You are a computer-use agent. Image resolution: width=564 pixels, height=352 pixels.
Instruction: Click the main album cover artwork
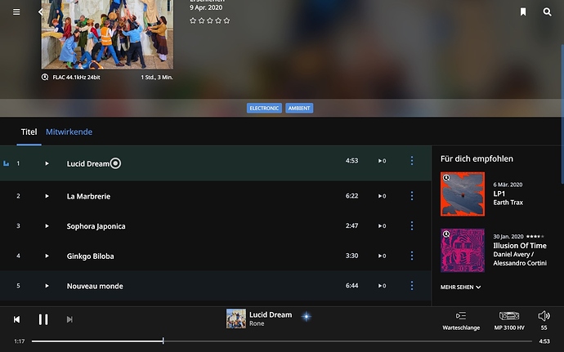(107, 34)
